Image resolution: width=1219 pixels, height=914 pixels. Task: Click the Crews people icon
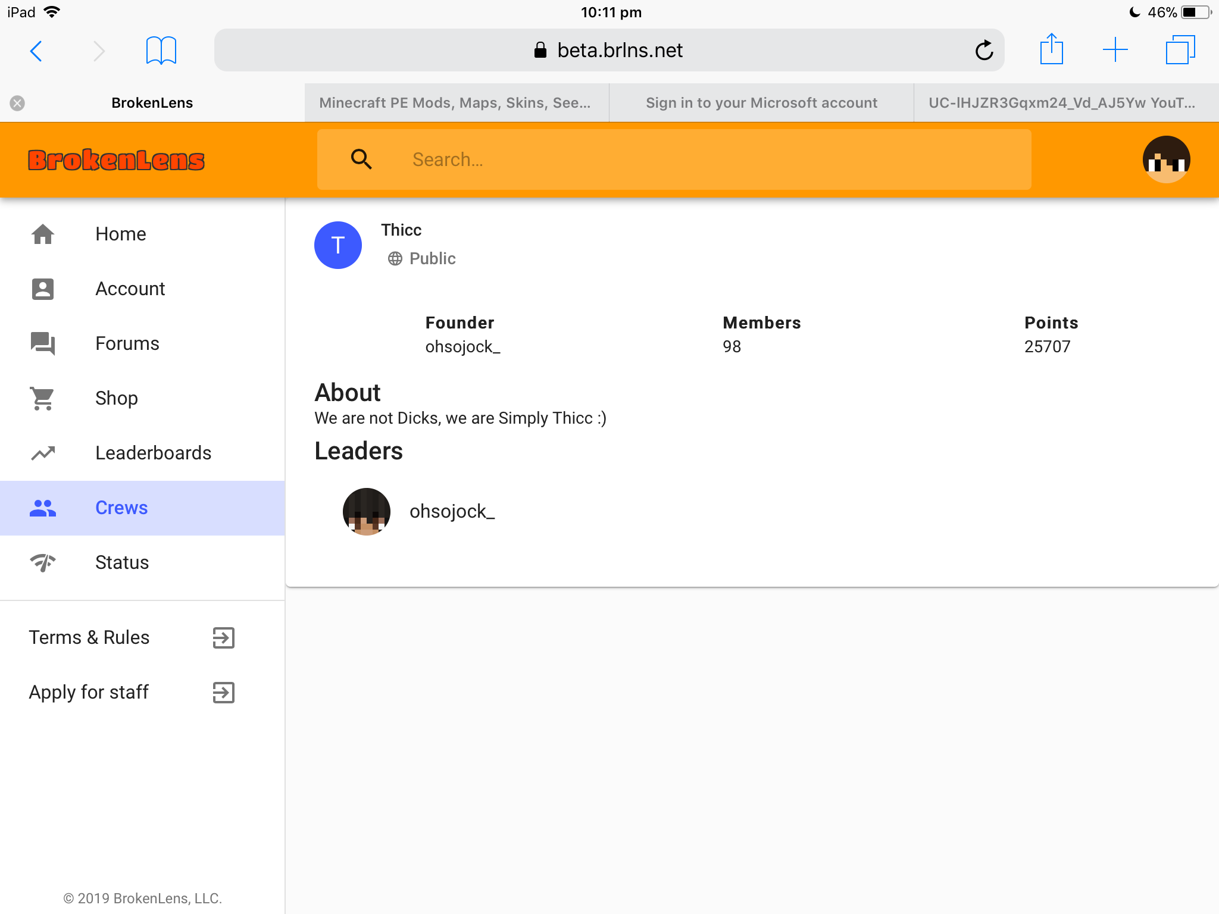pos(43,508)
